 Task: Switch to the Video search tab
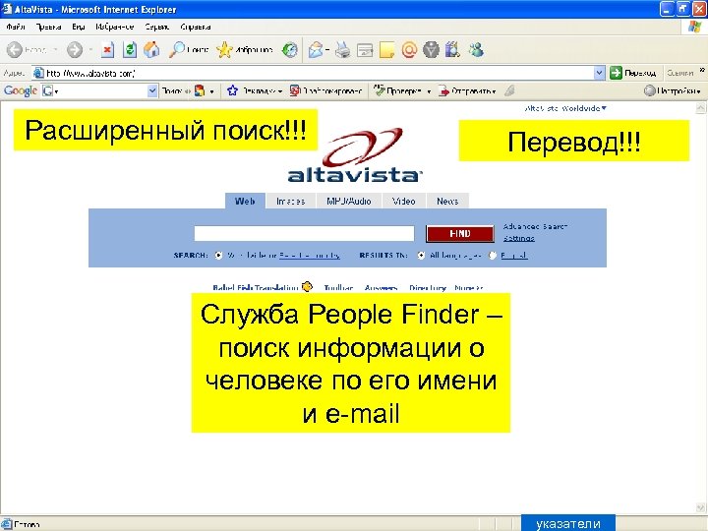click(404, 201)
